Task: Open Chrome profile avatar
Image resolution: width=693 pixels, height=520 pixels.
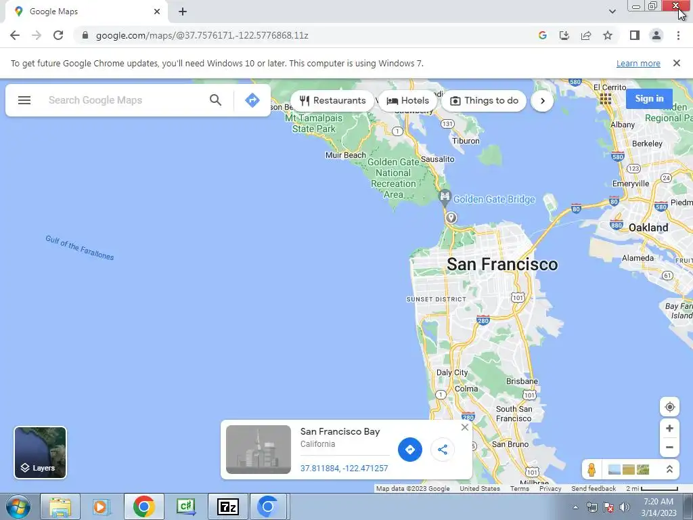Action: (x=656, y=35)
